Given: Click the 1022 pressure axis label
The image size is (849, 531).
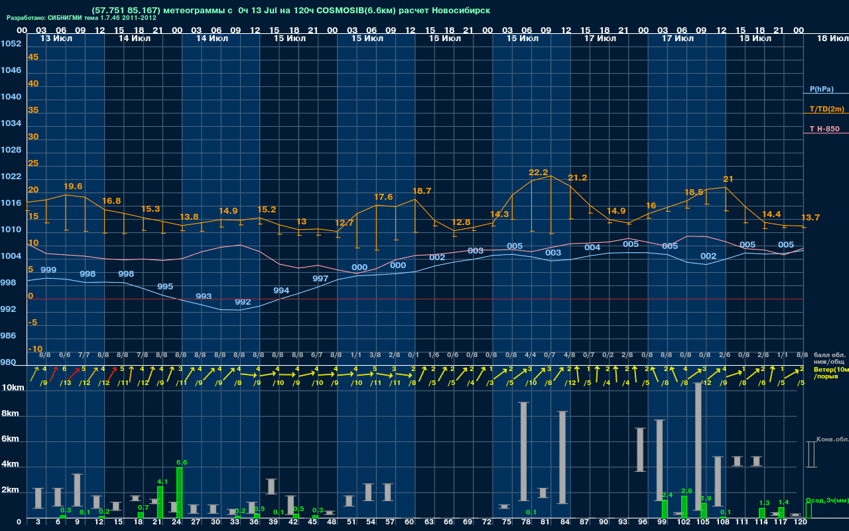Looking at the screenshot, I should tap(11, 177).
